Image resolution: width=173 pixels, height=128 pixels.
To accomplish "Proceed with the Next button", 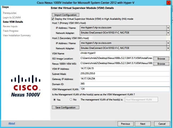I will tap(143, 124).
